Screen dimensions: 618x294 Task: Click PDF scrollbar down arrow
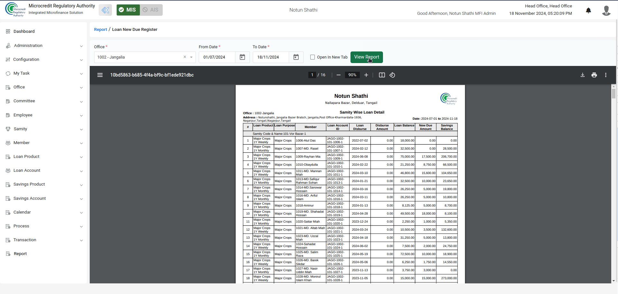coord(613,281)
